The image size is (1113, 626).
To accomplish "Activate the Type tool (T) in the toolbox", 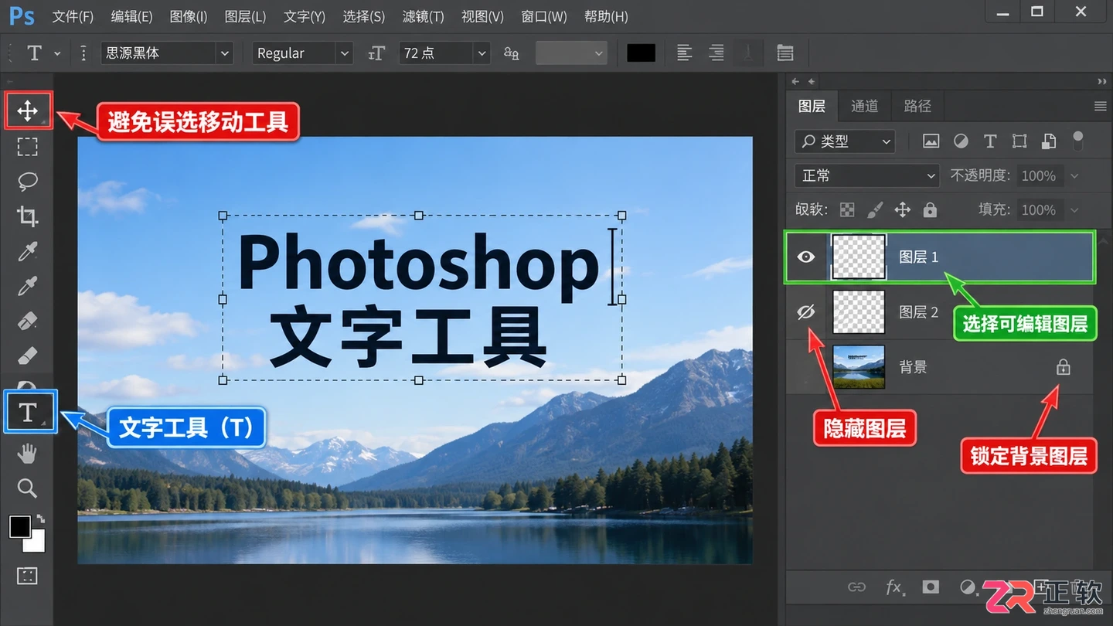I will (28, 413).
